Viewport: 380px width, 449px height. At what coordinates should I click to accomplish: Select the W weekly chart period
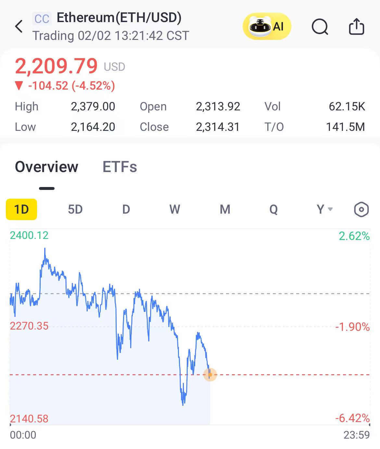(x=175, y=209)
